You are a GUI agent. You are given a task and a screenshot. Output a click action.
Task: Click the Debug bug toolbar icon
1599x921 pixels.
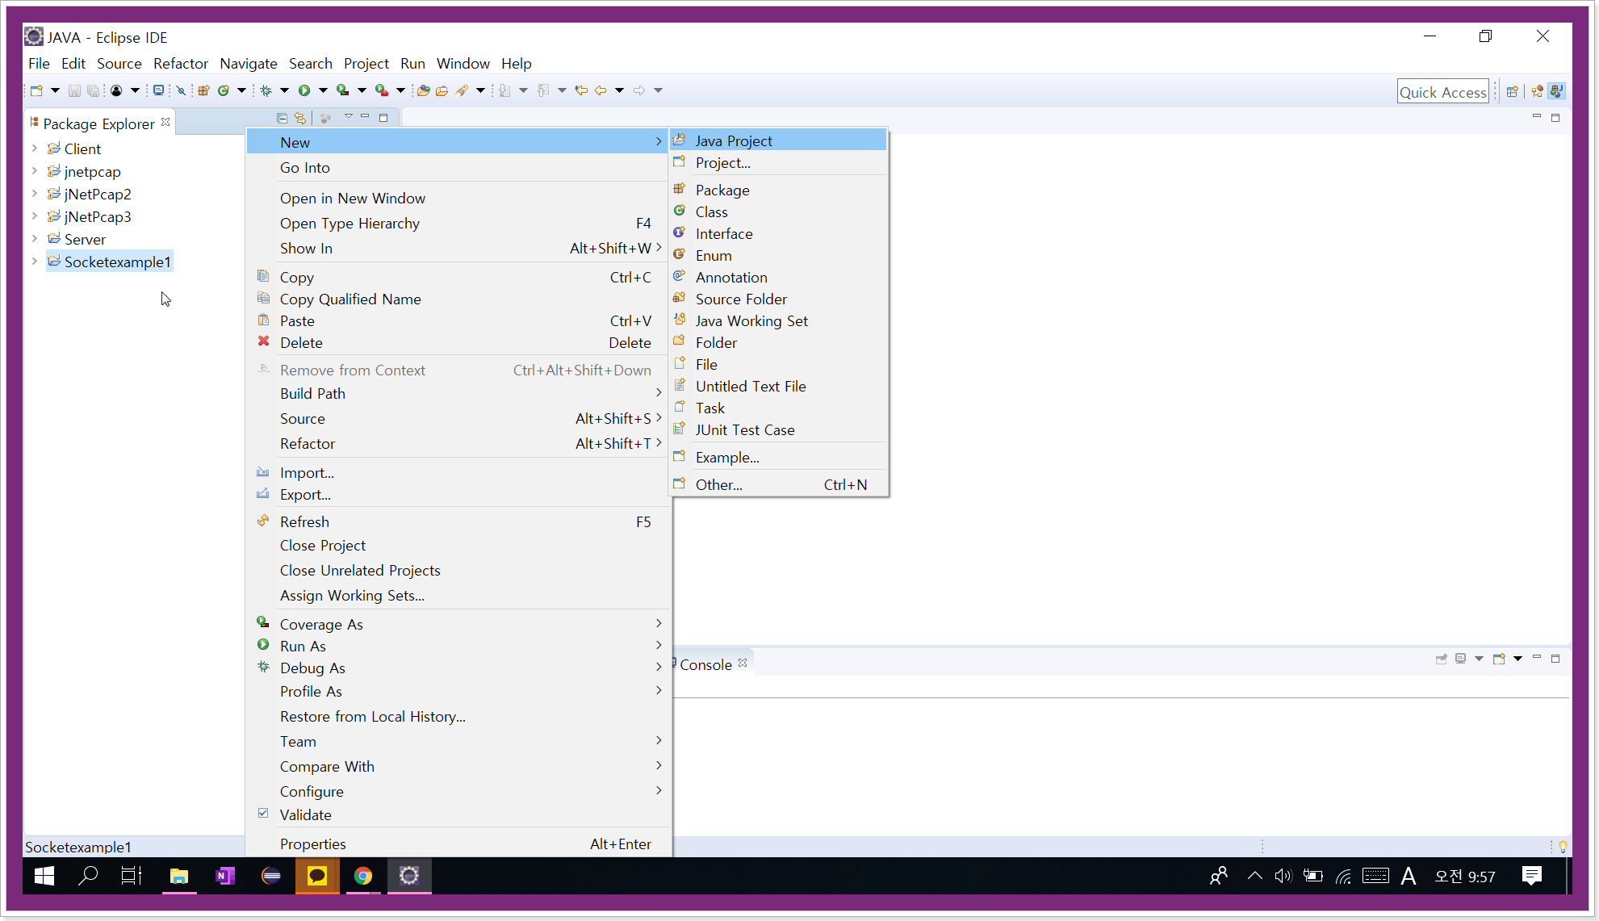[x=266, y=90]
